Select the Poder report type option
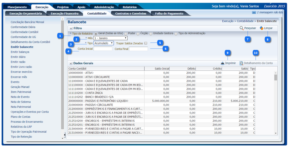This screenshot has width=288, height=147. (126, 34)
